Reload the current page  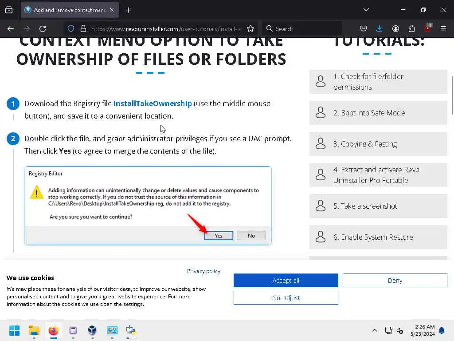click(x=43, y=29)
